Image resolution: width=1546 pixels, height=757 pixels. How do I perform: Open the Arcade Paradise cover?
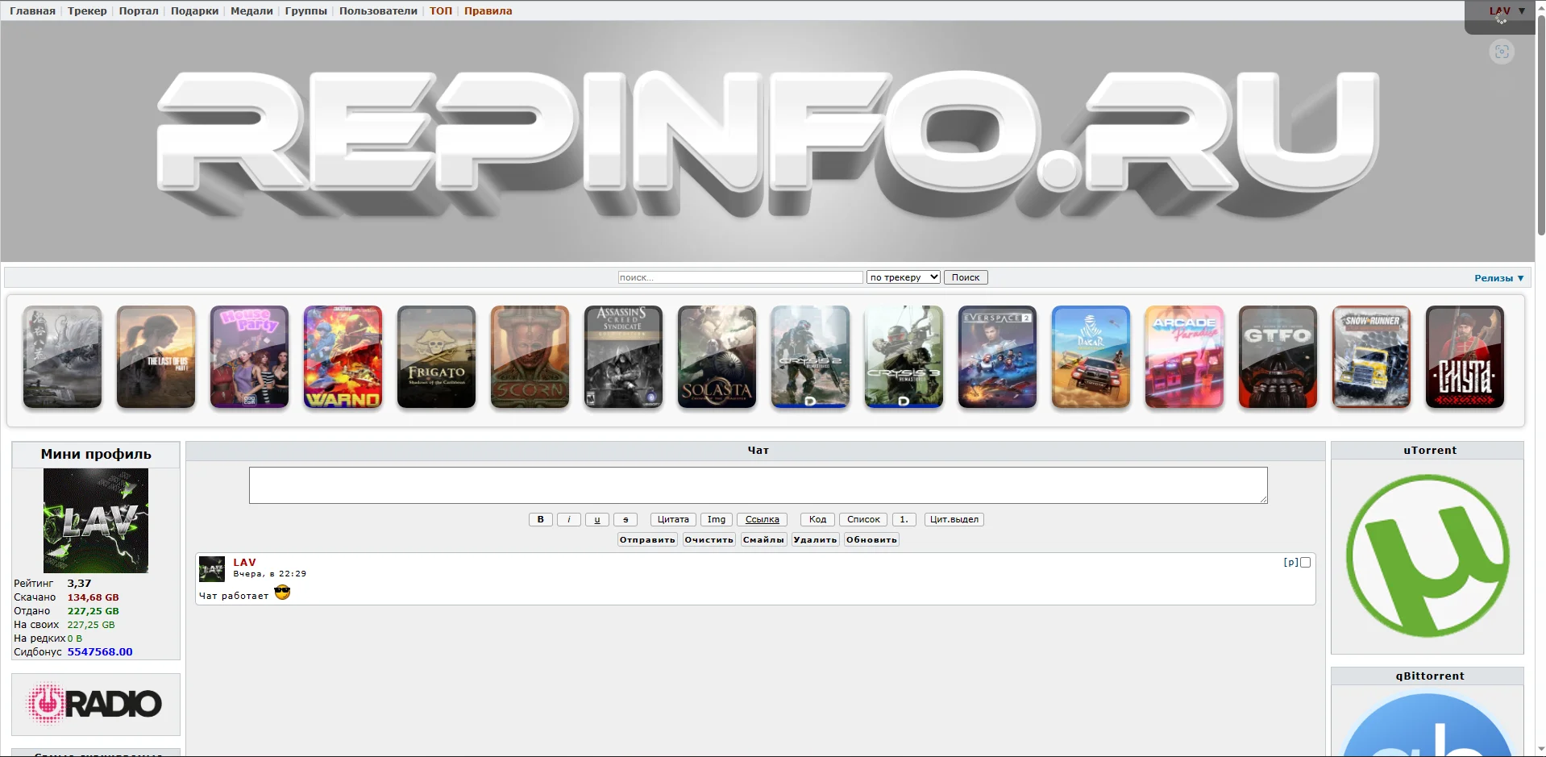[x=1184, y=356]
